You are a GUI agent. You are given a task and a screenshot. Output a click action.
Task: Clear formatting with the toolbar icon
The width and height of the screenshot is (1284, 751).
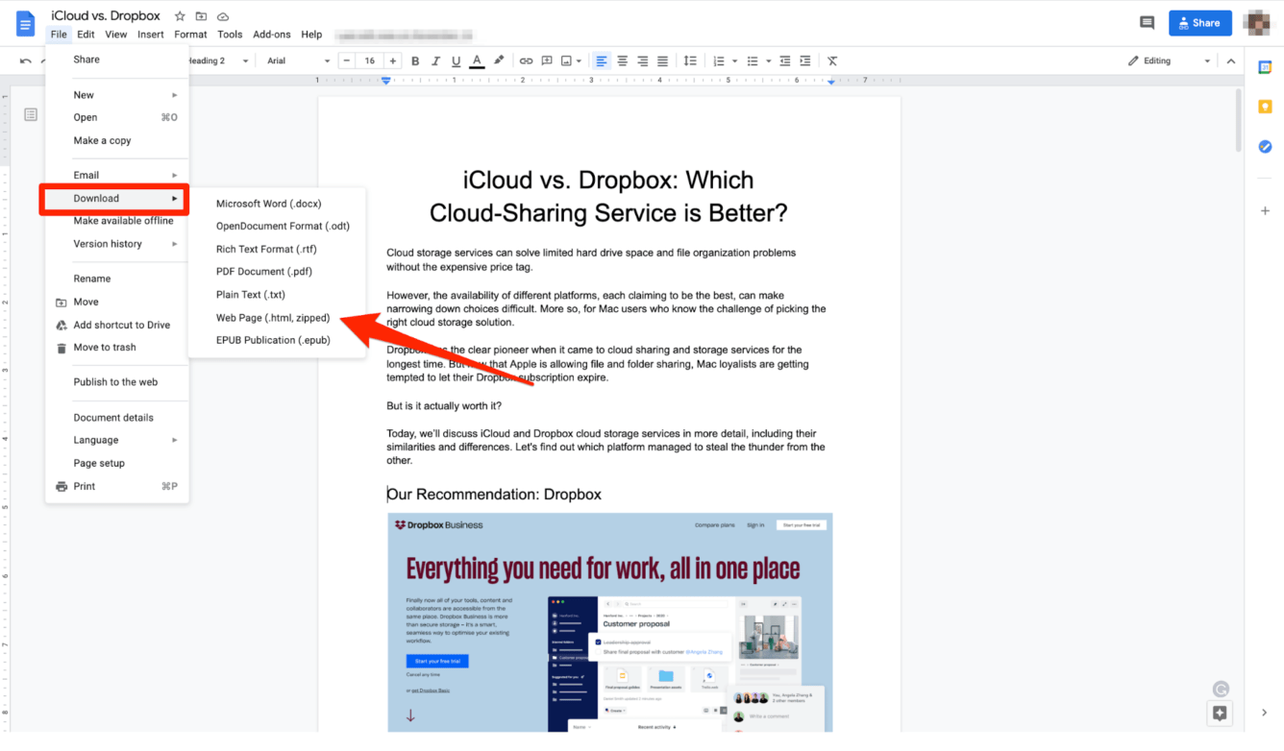pyautogui.click(x=832, y=61)
